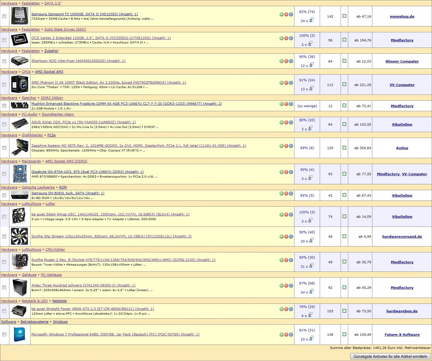This screenshot has height=361, width=432.
Task: Check the ASUS Xonar D2X row checkbox
Action: [x=4, y=124]
